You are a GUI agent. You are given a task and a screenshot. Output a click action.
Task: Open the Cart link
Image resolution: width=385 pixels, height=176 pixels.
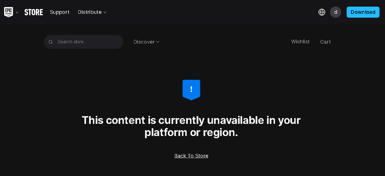pos(325,42)
